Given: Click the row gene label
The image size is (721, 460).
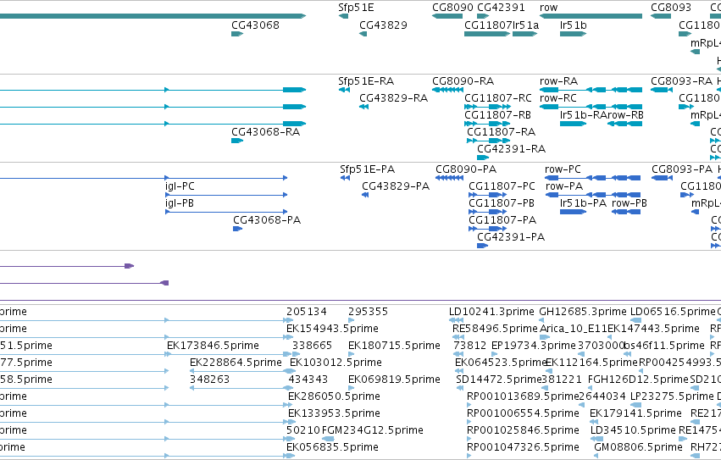Looking at the screenshot, I should [548, 8].
